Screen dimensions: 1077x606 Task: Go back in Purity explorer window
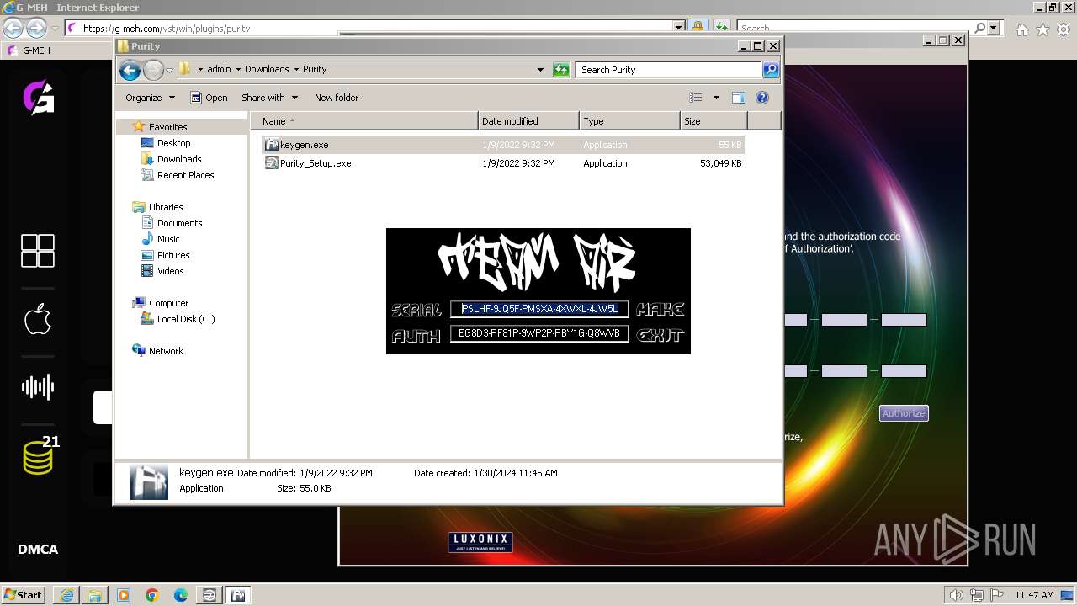point(130,70)
